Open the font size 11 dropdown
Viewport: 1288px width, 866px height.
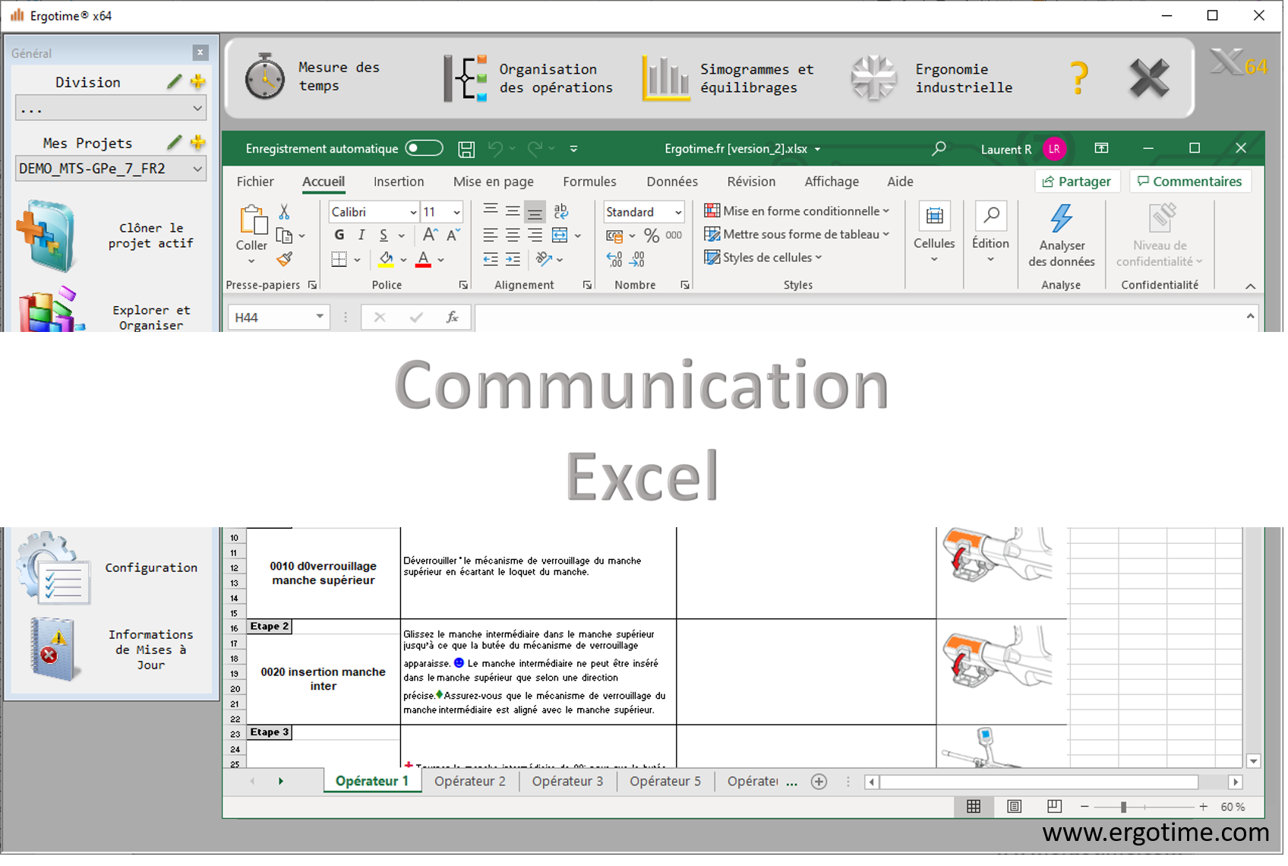click(x=456, y=213)
